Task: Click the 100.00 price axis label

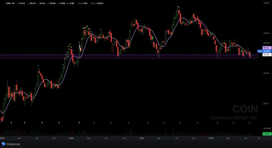Action: (266, 73)
